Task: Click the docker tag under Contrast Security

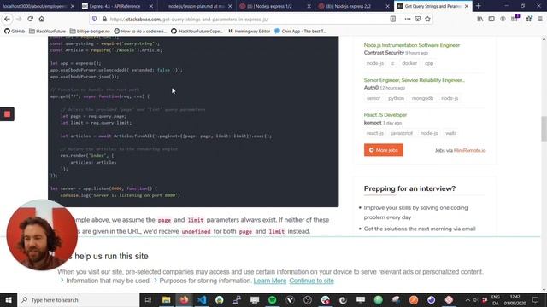Action: pos(409,63)
